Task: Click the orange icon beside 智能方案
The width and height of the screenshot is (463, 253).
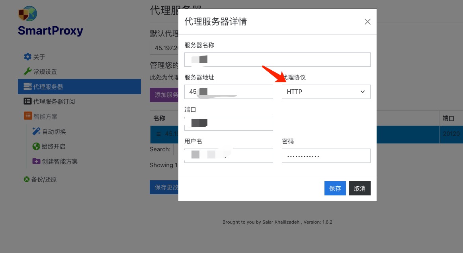Action: (28, 116)
